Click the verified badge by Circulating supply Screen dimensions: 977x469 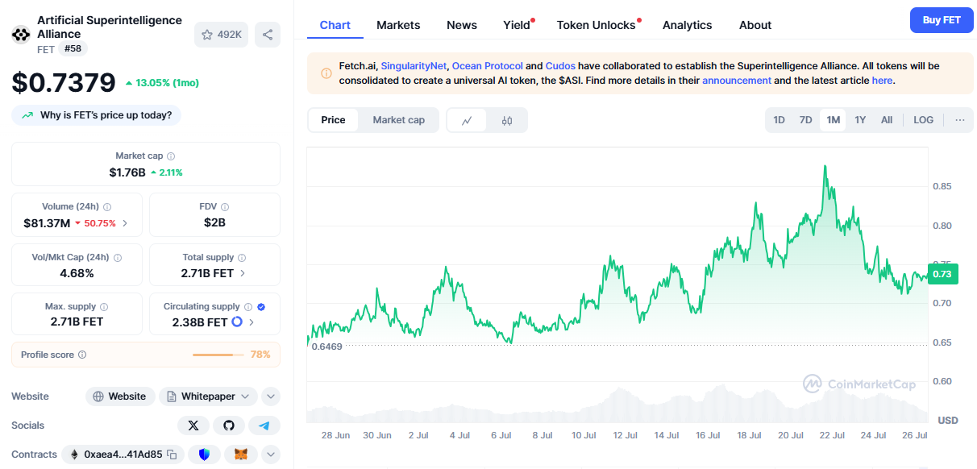pos(261,307)
